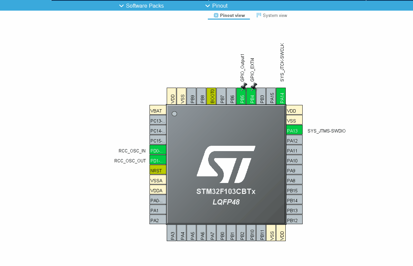The width and height of the screenshot is (413, 266).
Task: Select pin PA1 on the chip
Action: pos(158,210)
